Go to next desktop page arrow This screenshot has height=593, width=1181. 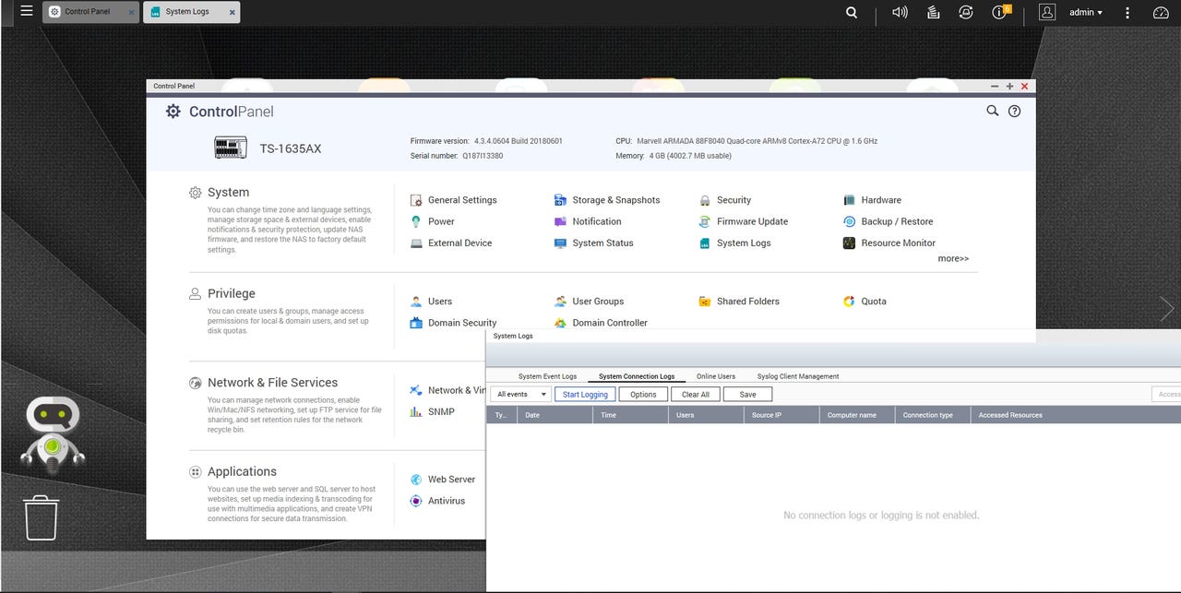[1167, 309]
